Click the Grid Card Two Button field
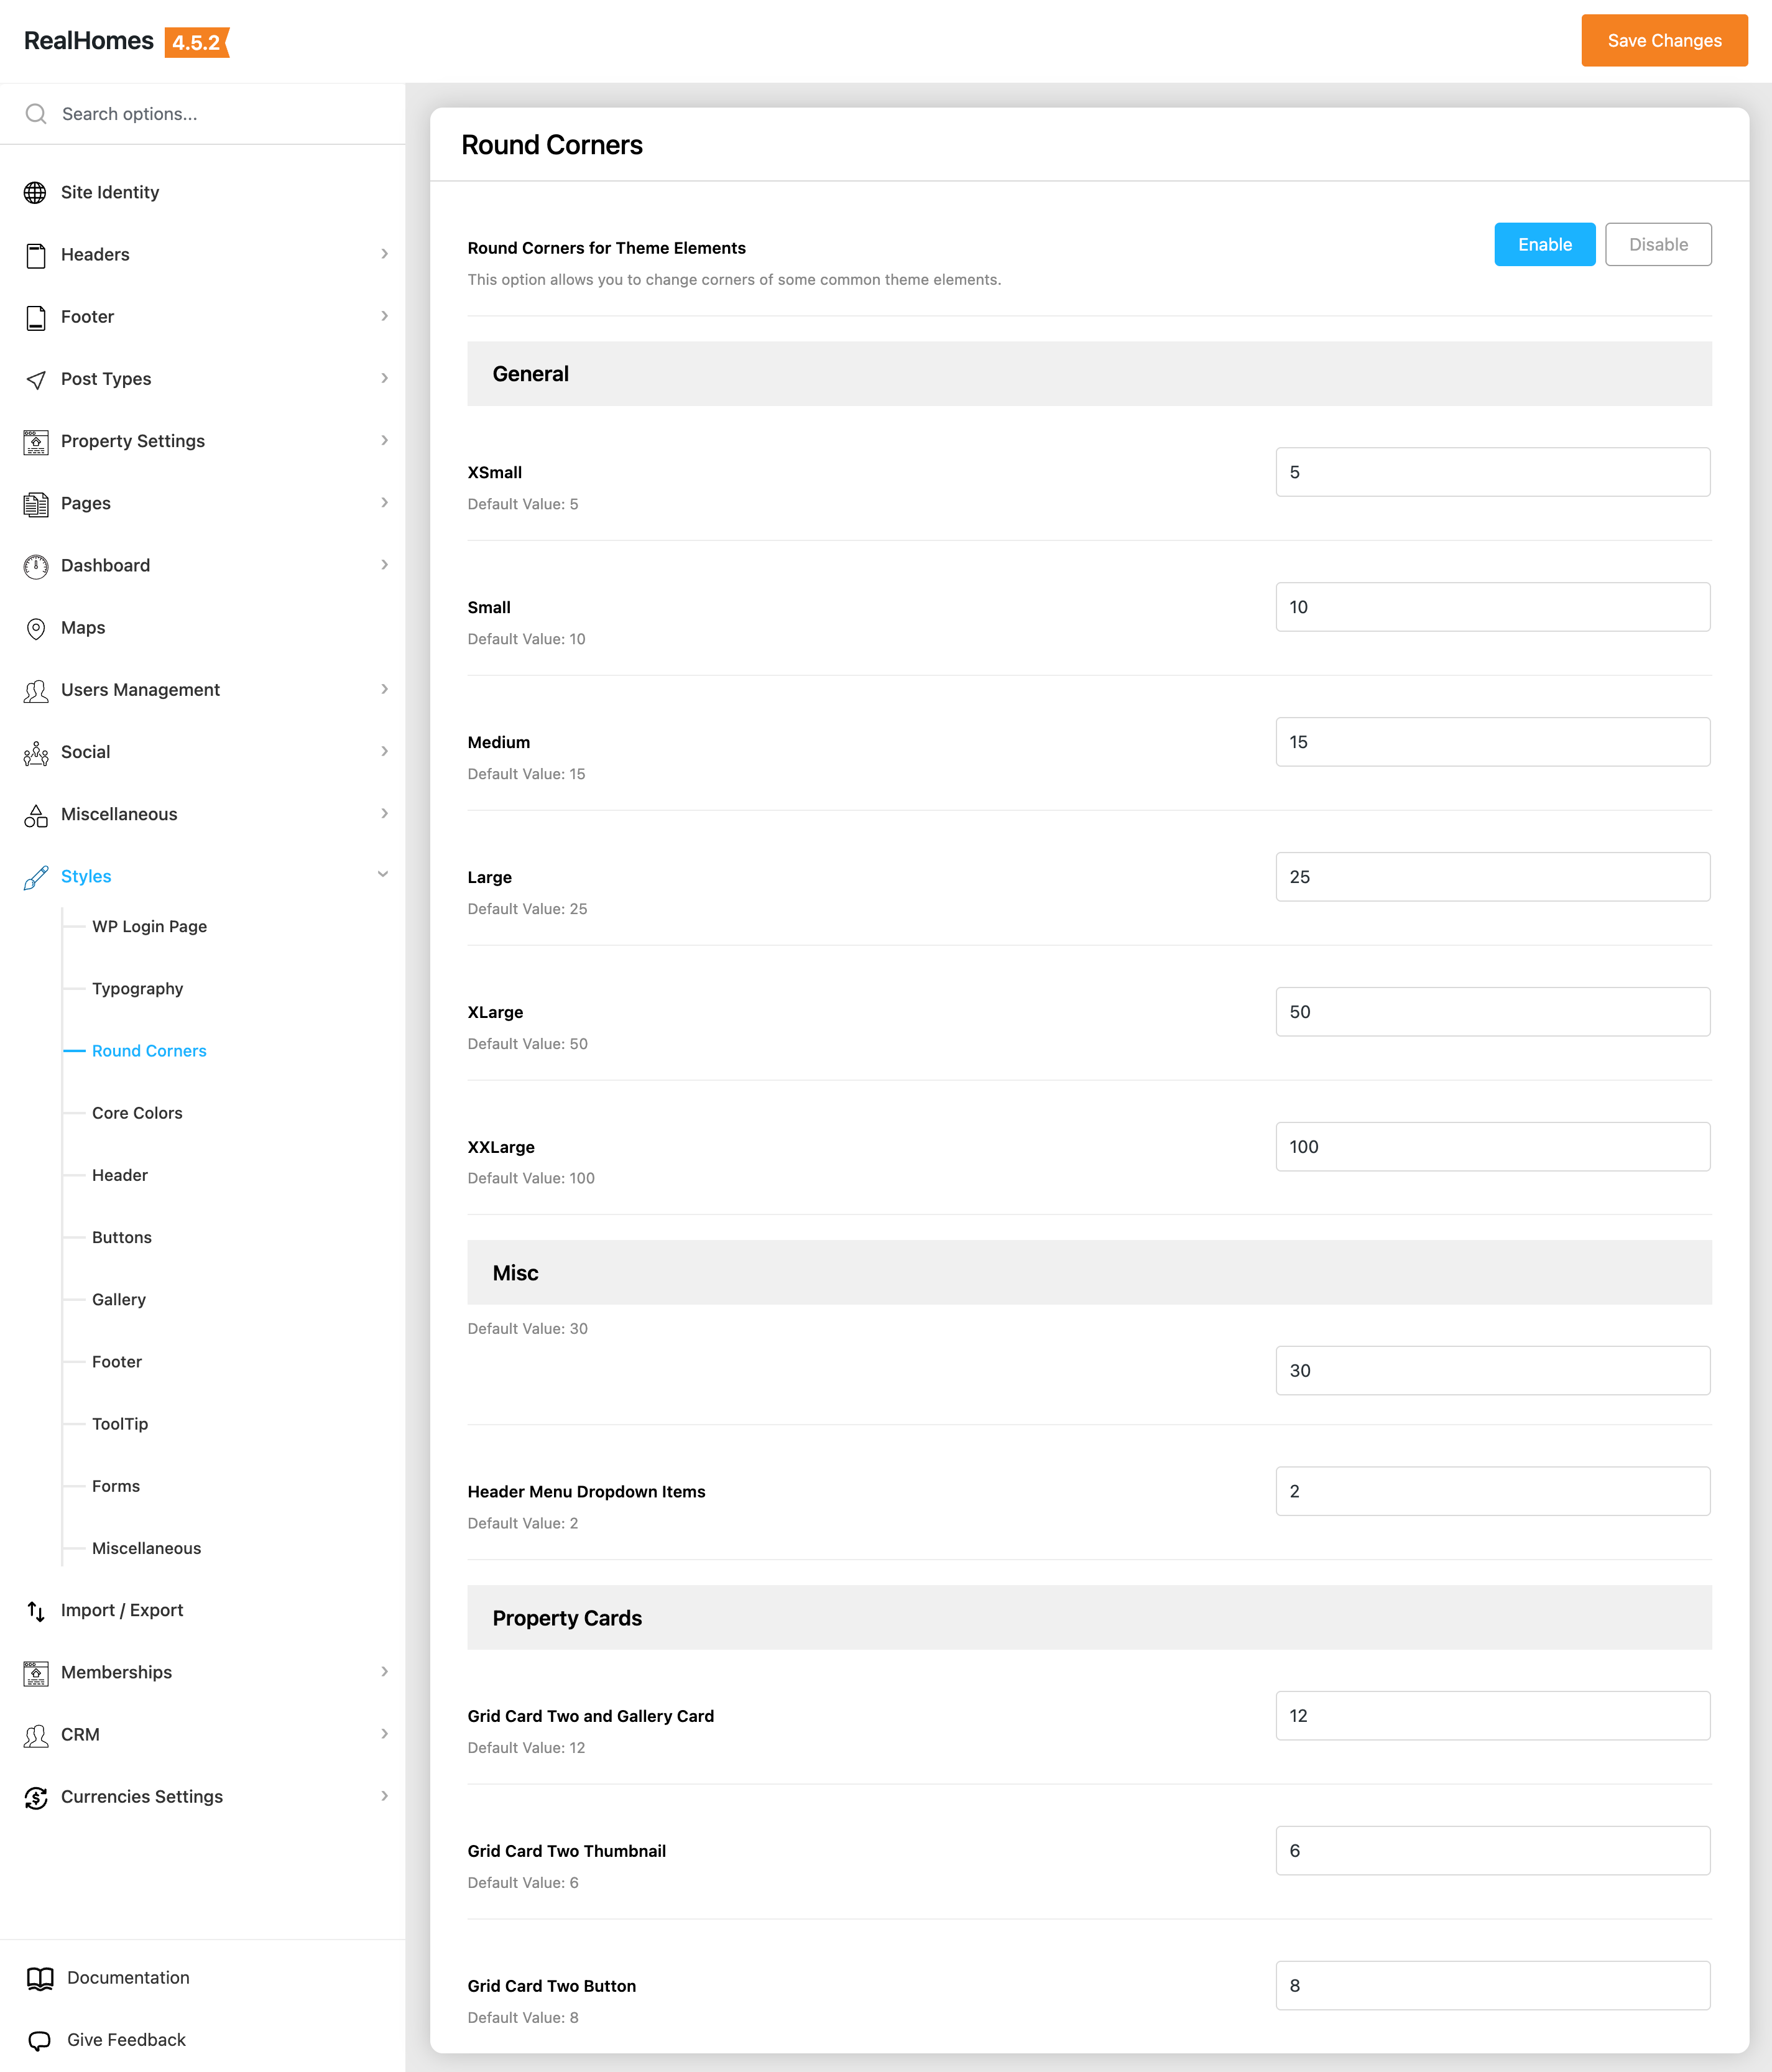 pos(1492,1985)
